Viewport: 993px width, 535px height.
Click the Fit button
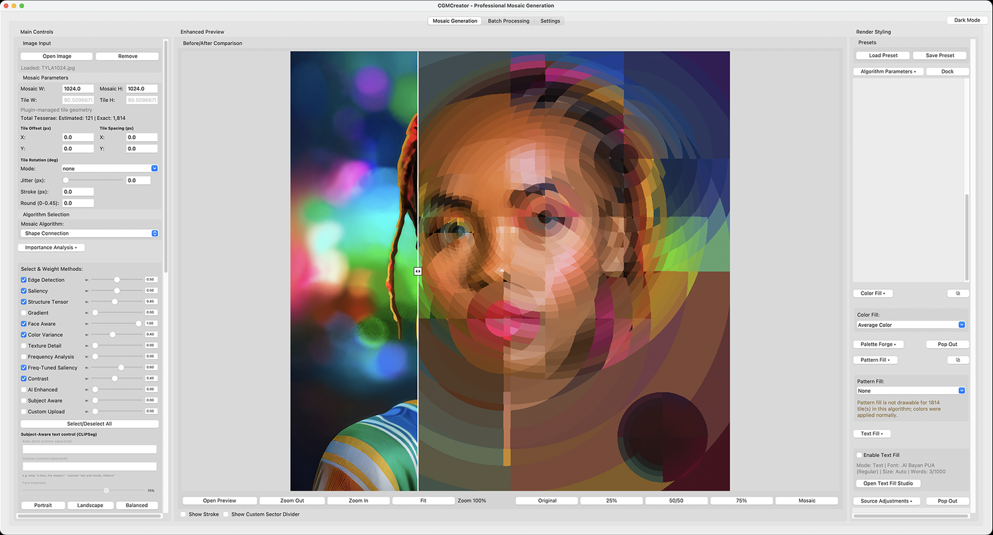tap(423, 501)
